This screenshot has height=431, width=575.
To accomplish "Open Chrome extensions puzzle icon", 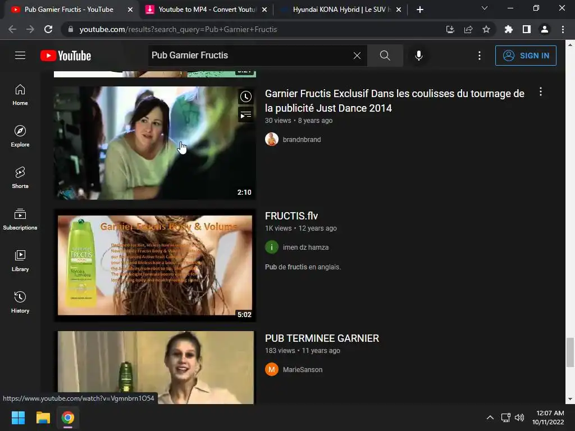I will 509,29.
